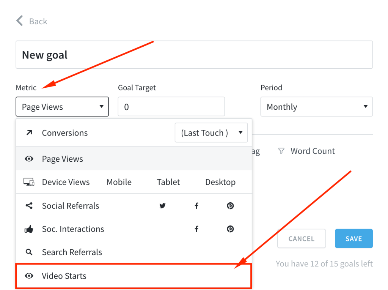388x290 pixels.
Task: Click the SAVE button
Action: point(353,238)
